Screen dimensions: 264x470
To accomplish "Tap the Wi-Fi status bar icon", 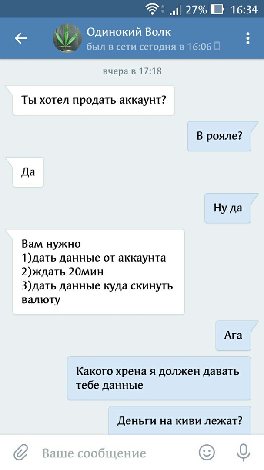I will (x=153, y=9).
